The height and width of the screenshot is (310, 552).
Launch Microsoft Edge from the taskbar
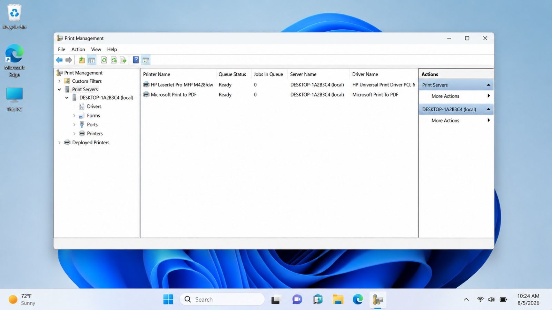pyautogui.click(x=358, y=299)
